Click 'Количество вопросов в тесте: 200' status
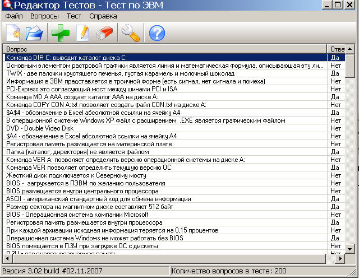The width and height of the screenshot is (359, 279). click(x=229, y=271)
